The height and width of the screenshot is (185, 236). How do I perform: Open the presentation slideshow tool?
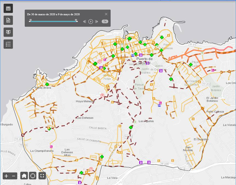point(8,32)
